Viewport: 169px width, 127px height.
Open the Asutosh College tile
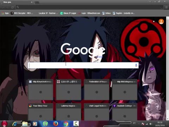click(x=125, y=112)
